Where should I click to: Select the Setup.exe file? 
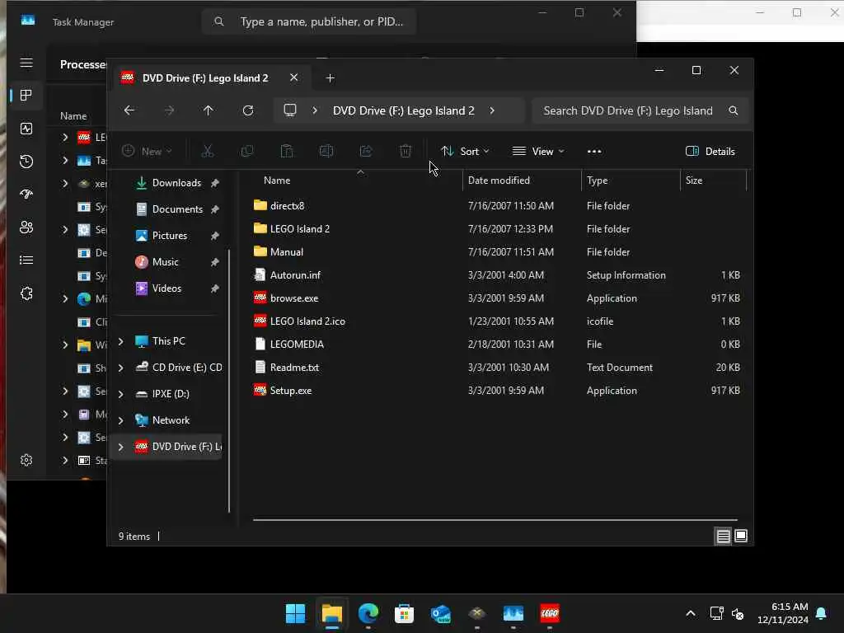(291, 391)
